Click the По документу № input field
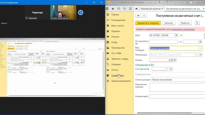Image resolution: width=205 pixels, height=115 pixels. (164, 42)
